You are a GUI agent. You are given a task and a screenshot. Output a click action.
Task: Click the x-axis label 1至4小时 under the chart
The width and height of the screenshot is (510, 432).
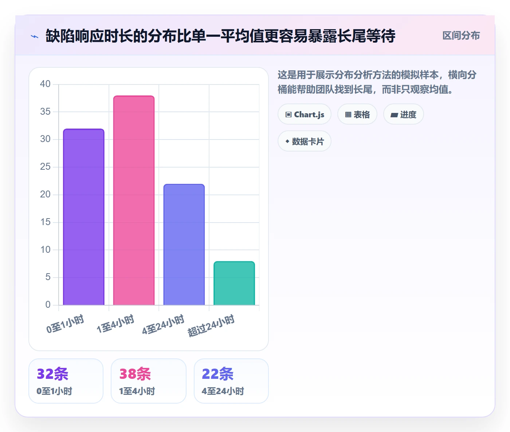pyautogui.click(x=115, y=324)
